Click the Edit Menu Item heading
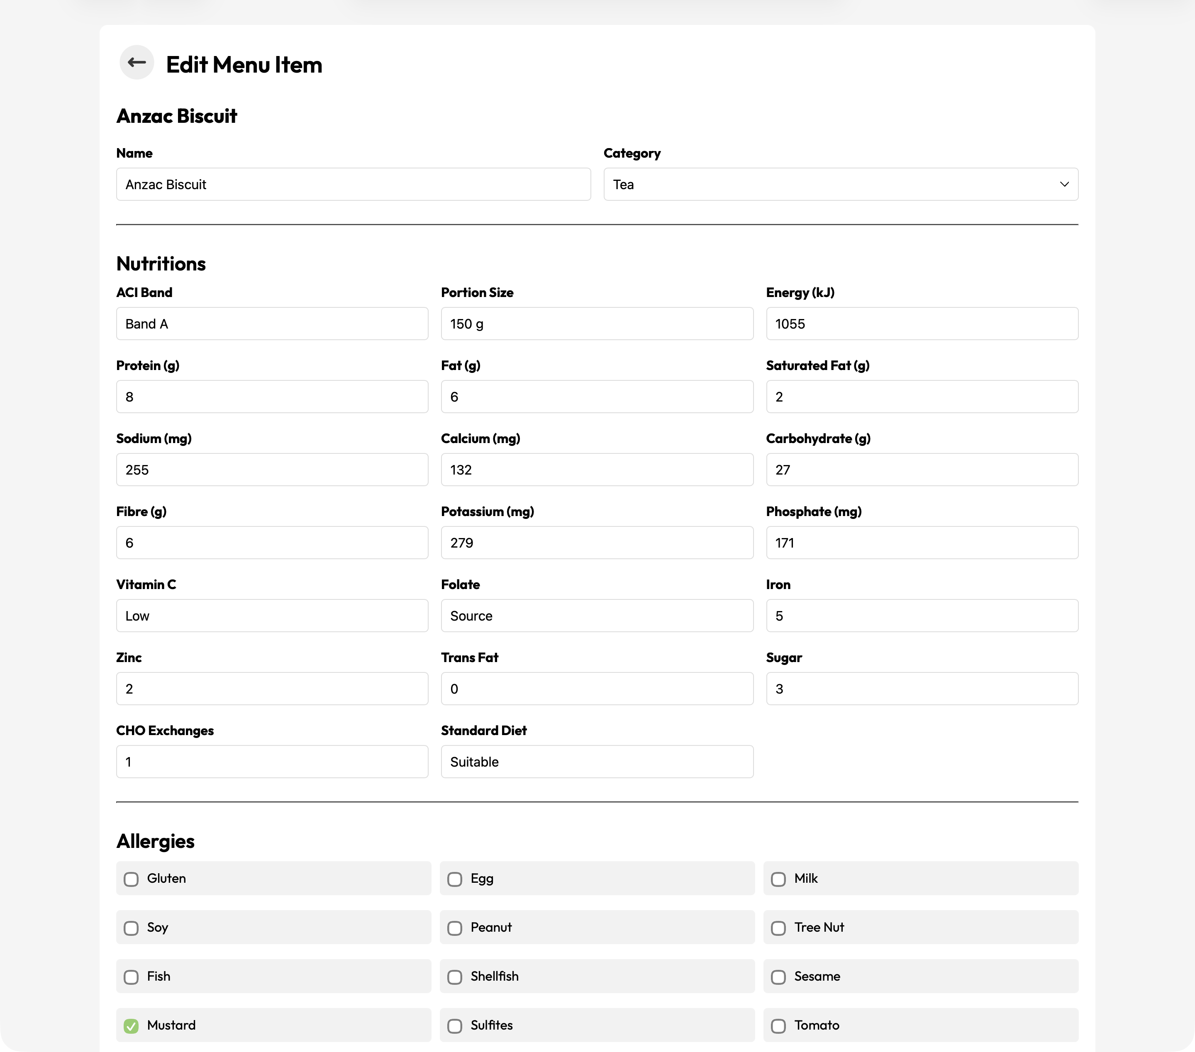 244,65
